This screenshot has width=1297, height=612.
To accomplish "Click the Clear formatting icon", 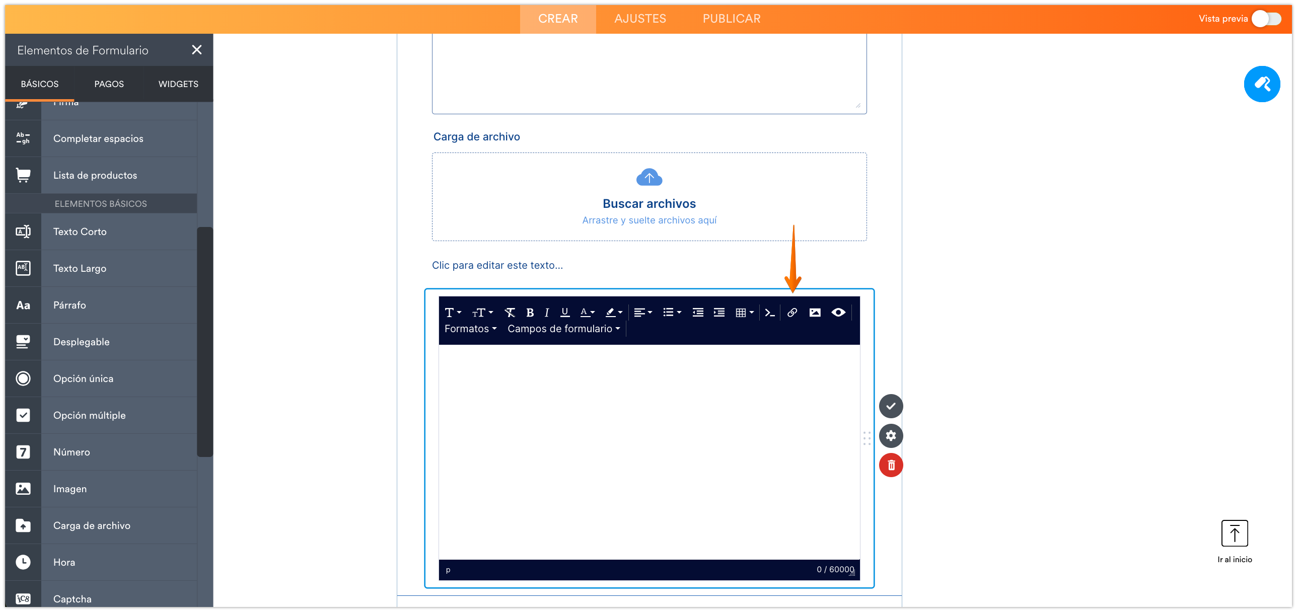I will pos(510,313).
